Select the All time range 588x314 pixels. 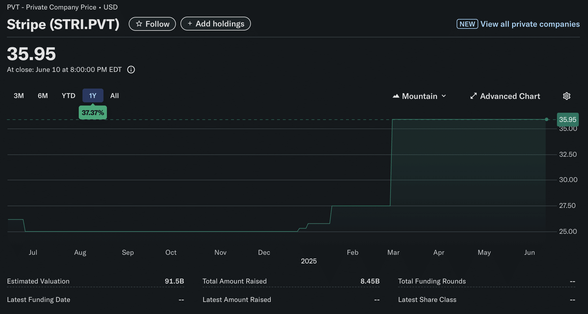point(114,95)
